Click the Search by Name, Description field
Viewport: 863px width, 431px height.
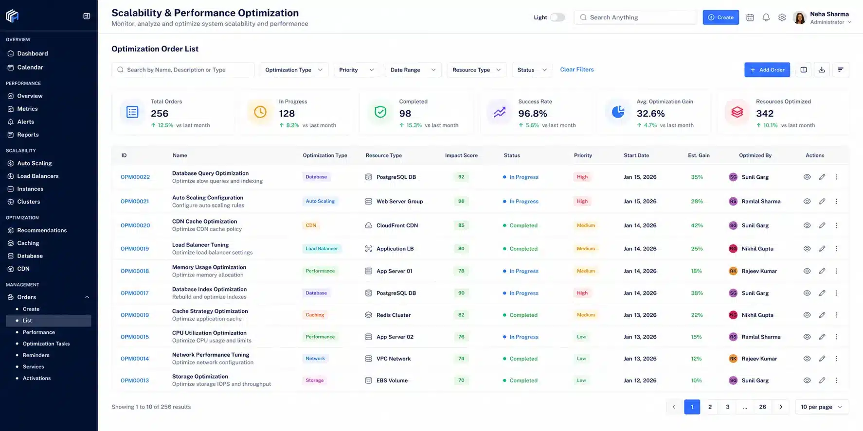tap(183, 70)
